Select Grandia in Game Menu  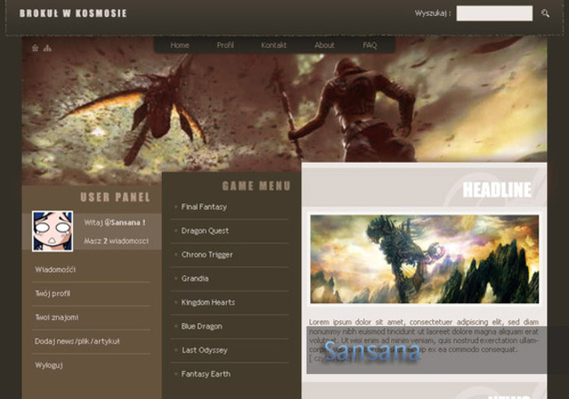[195, 278]
